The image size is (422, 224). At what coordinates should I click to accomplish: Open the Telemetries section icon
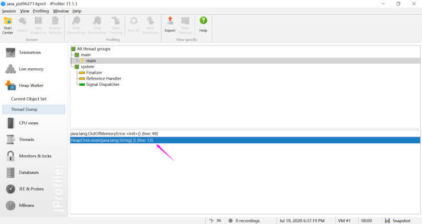point(10,53)
